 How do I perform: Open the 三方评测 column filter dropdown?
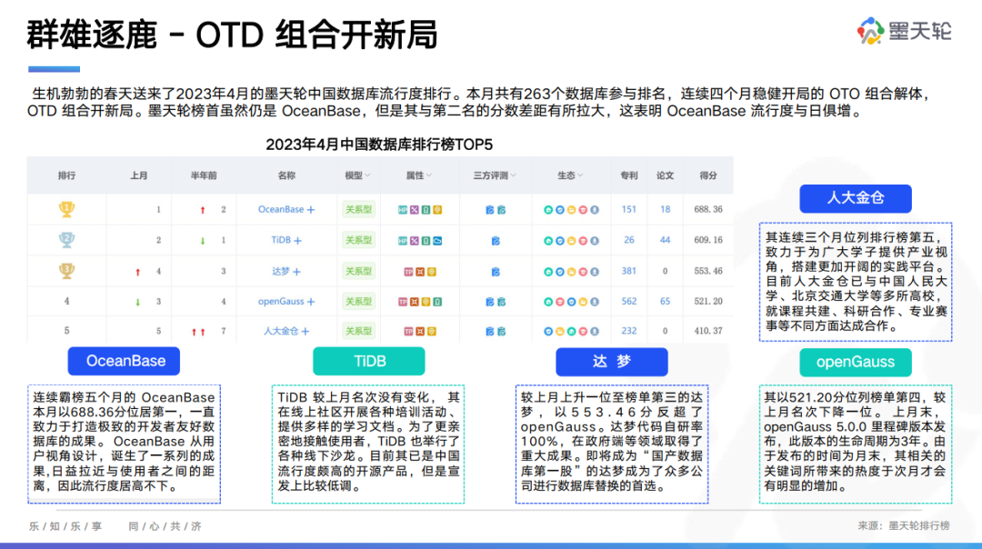tap(513, 176)
